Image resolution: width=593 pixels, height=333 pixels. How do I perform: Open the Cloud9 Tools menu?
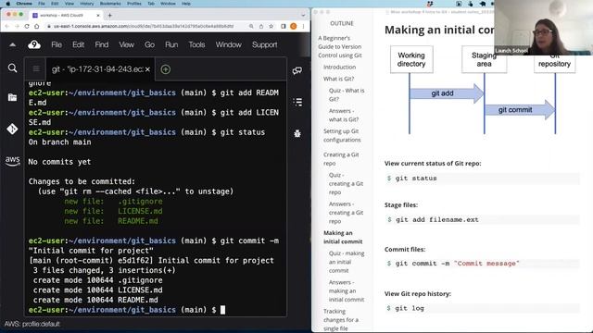[196, 44]
